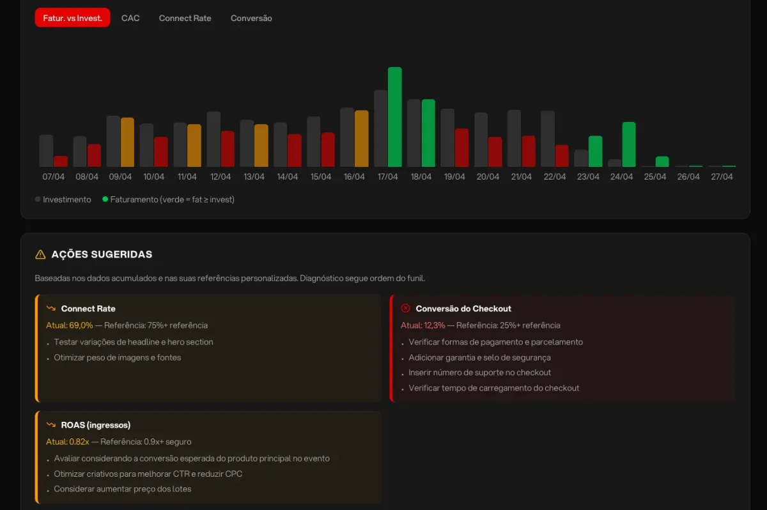The width and height of the screenshot is (767, 510).
Task: Click the downward trend icon on Connect Rate card
Action: click(x=51, y=309)
